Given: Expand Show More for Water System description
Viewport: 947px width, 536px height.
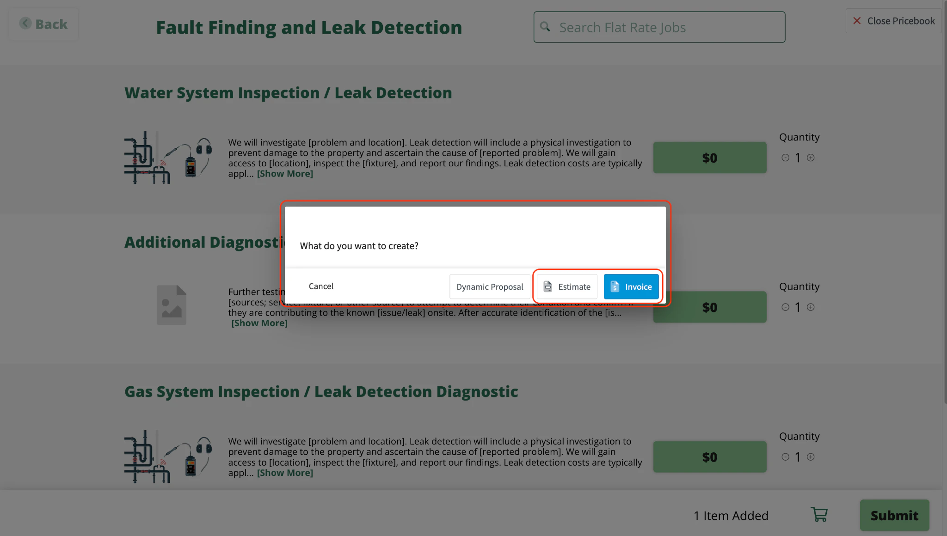Looking at the screenshot, I should click(x=285, y=174).
